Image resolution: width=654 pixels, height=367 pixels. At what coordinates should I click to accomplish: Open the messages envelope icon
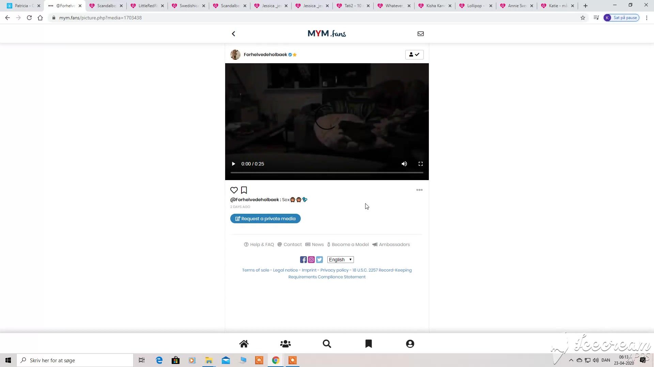421,34
